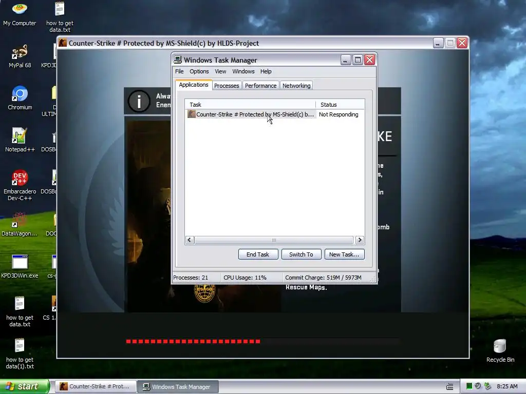Click left arrow of horizontal scrollbar

(x=190, y=240)
